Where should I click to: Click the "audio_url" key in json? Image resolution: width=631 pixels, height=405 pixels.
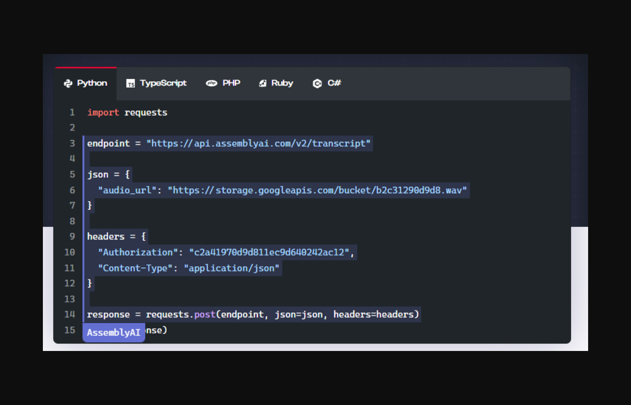[x=127, y=190]
